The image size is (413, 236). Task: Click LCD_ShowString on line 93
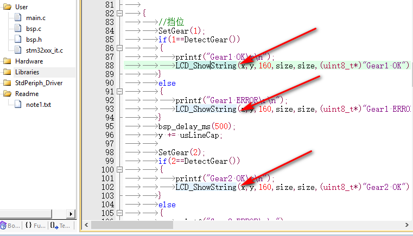click(x=206, y=109)
